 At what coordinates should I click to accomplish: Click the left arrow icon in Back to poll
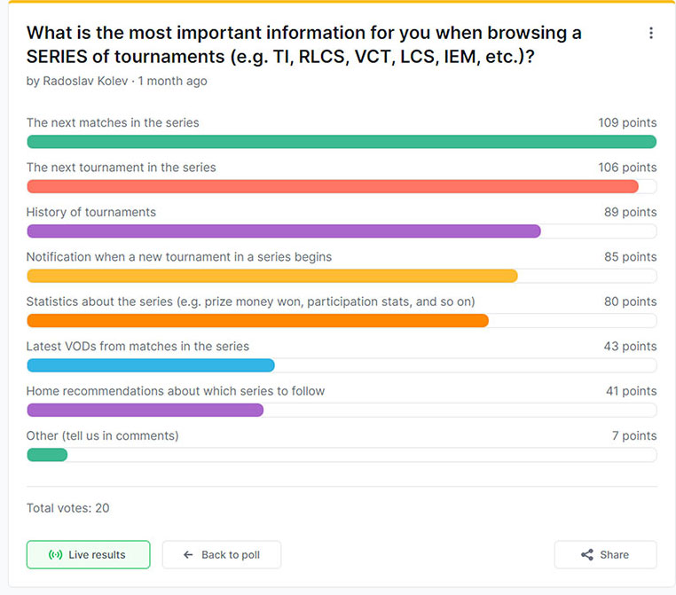pyautogui.click(x=188, y=555)
